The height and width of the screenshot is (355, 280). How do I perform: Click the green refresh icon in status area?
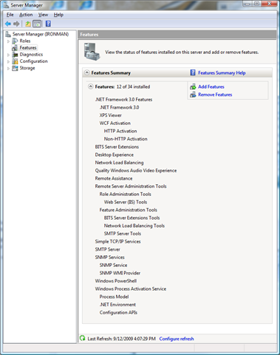coord(83,338)
